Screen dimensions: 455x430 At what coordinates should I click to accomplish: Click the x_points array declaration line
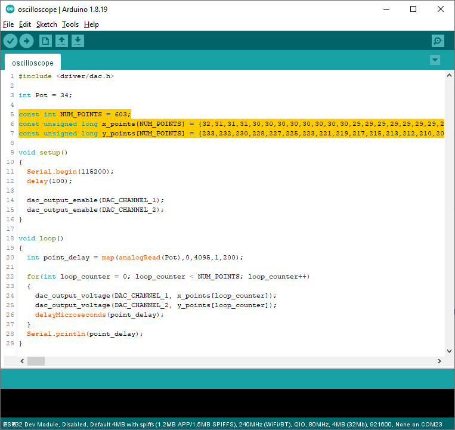pos(231,124)
